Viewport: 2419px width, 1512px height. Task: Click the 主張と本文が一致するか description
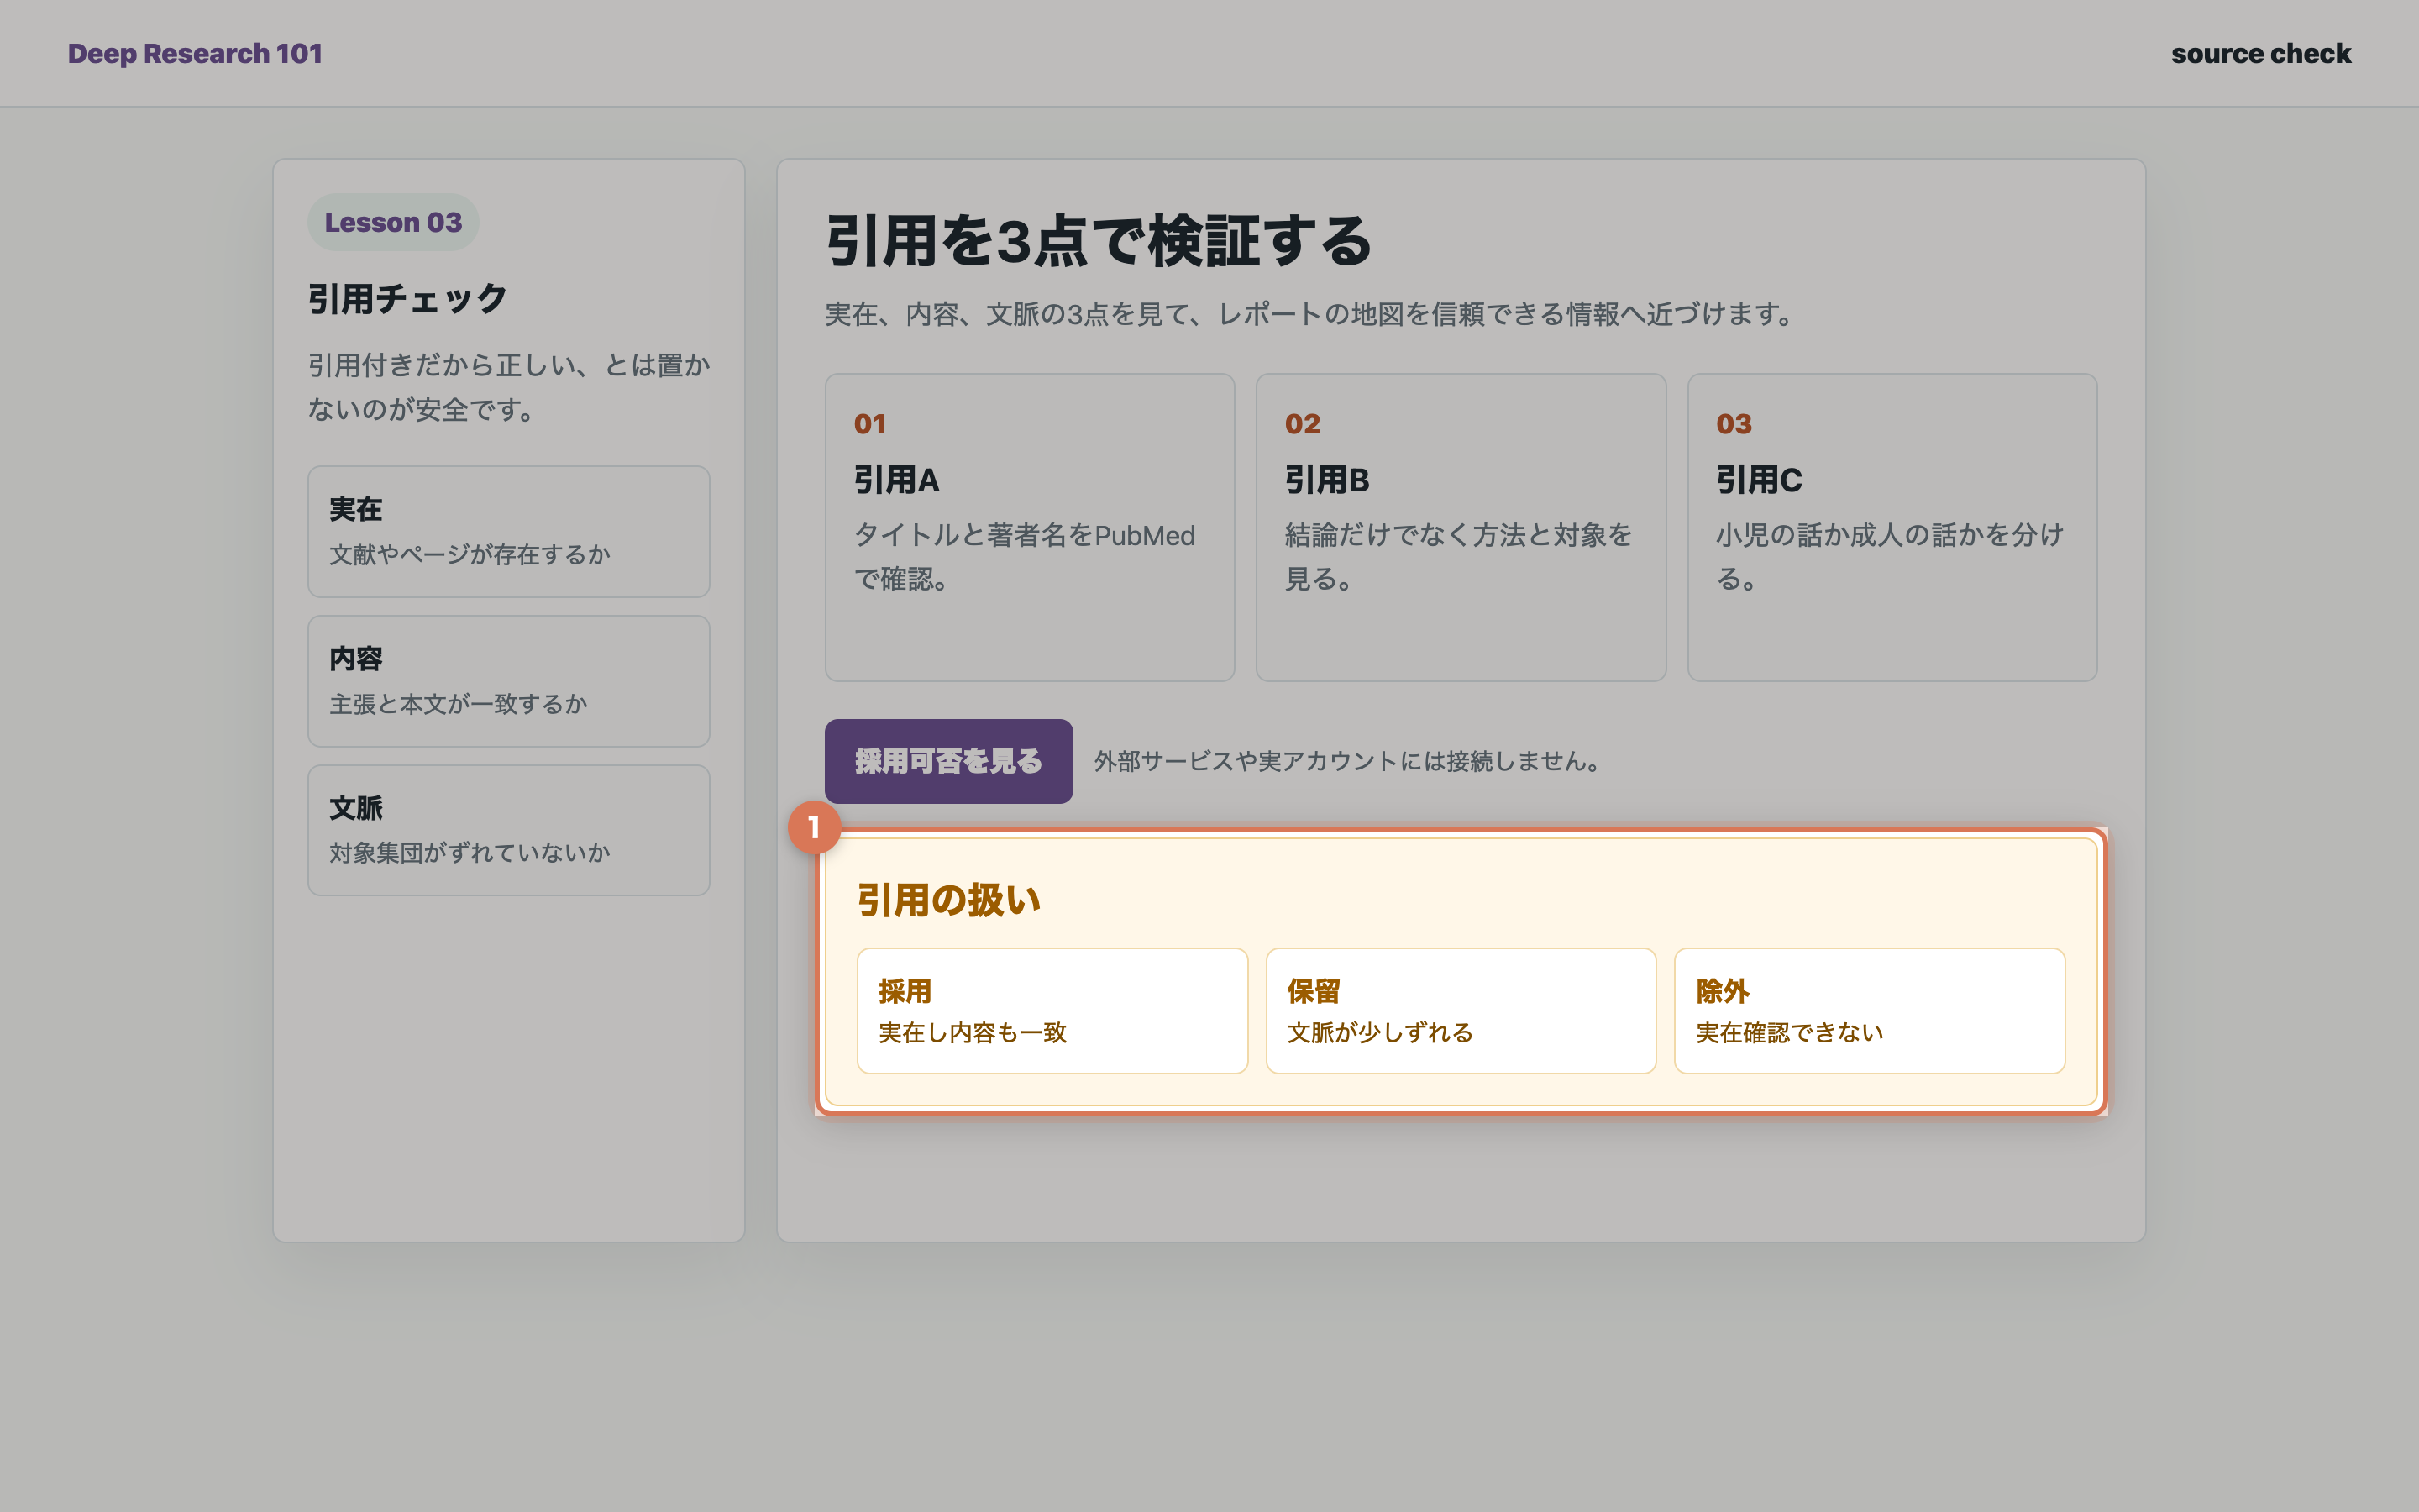pos(459,704)
